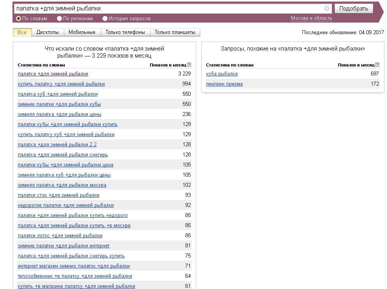
Task: Open the 'куба рыбалка' similar query
Action: tap(222, 74)
